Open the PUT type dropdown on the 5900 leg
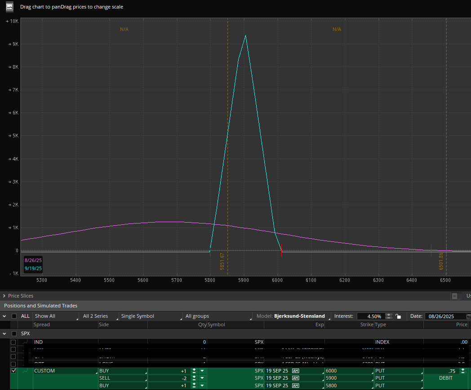Screen dimensions: 471x390 pos(399,378)
